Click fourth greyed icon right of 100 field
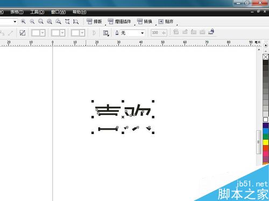This screenshot has height=201, width=269. click(x=202, y=32)
